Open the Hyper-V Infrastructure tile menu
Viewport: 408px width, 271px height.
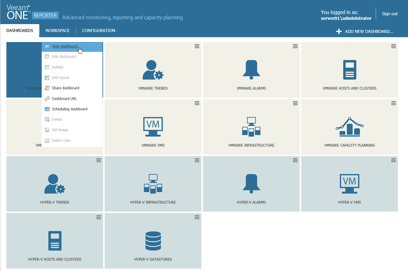pyautogui.click(x=197, y=160)
